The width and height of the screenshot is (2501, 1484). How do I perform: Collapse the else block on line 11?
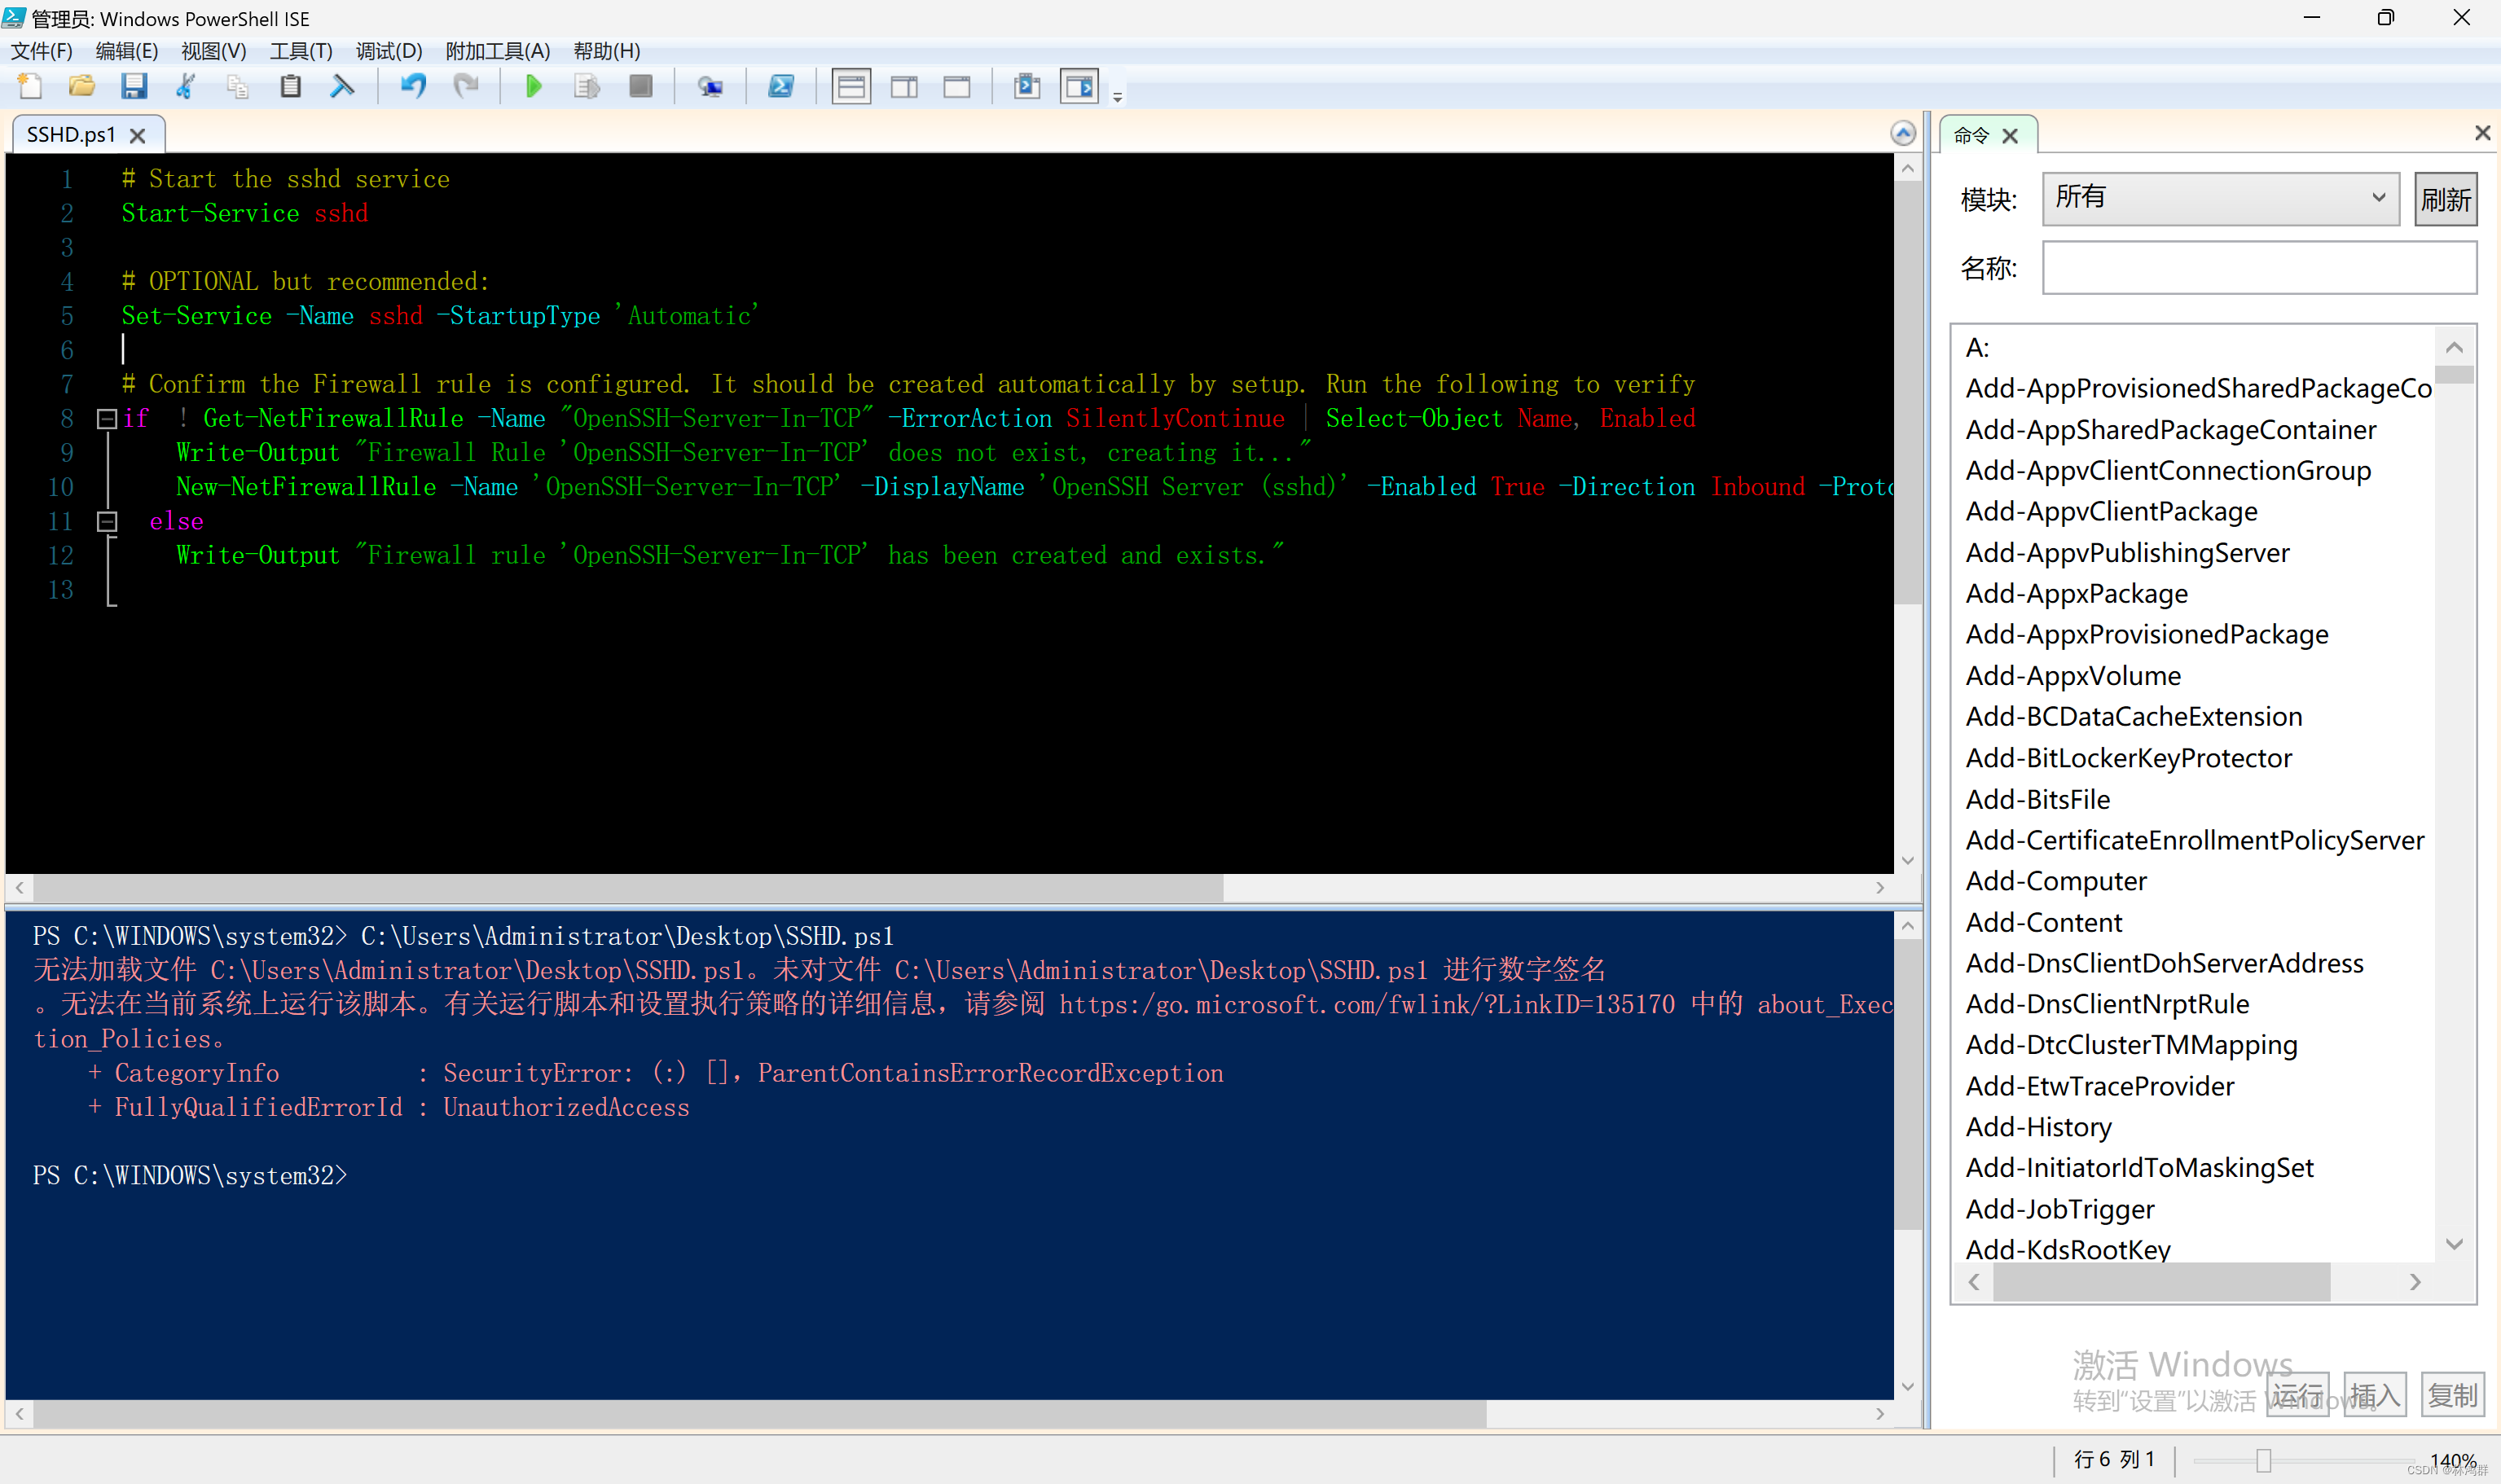106,522
